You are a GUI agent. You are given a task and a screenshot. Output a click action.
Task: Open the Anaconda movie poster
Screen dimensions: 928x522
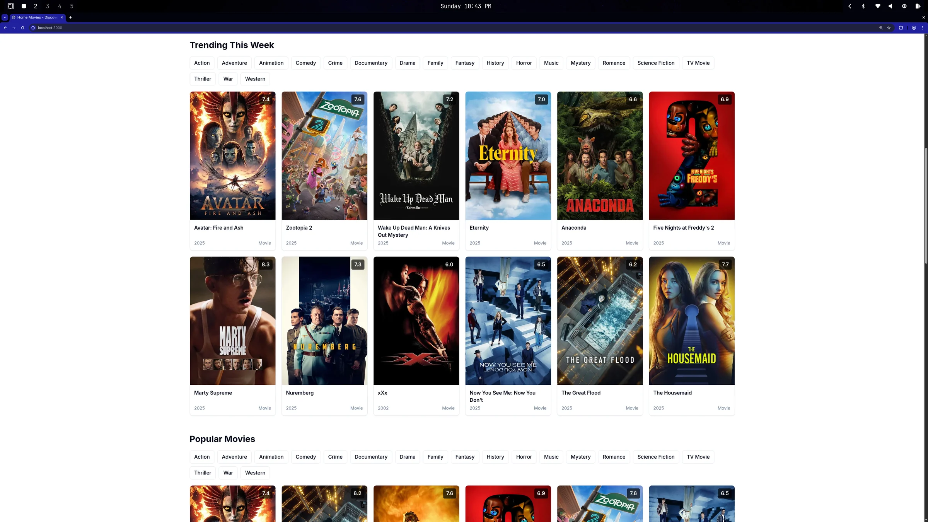pos(600,156)
